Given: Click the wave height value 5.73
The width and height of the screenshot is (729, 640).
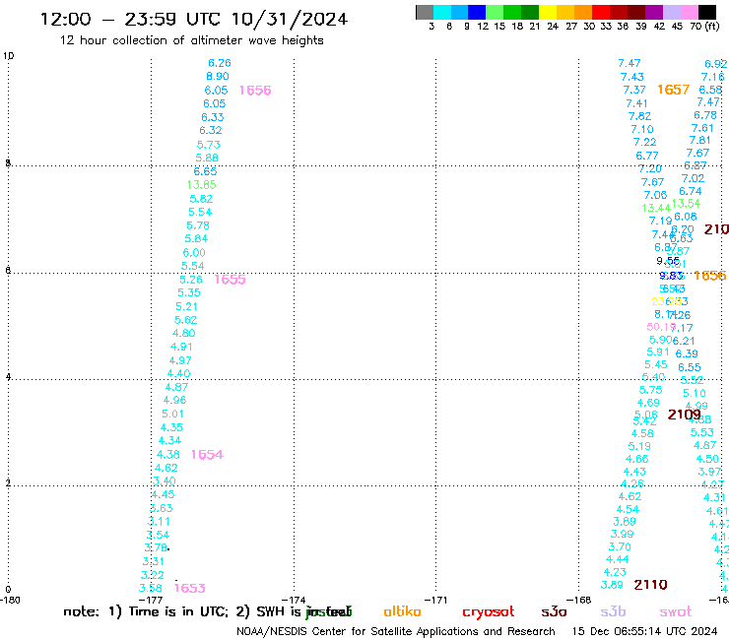Looking at the screenshot, I should click(x=208, y=145).
